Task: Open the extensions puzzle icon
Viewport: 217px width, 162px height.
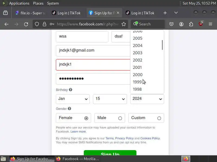Action: [x=191, y=24]
